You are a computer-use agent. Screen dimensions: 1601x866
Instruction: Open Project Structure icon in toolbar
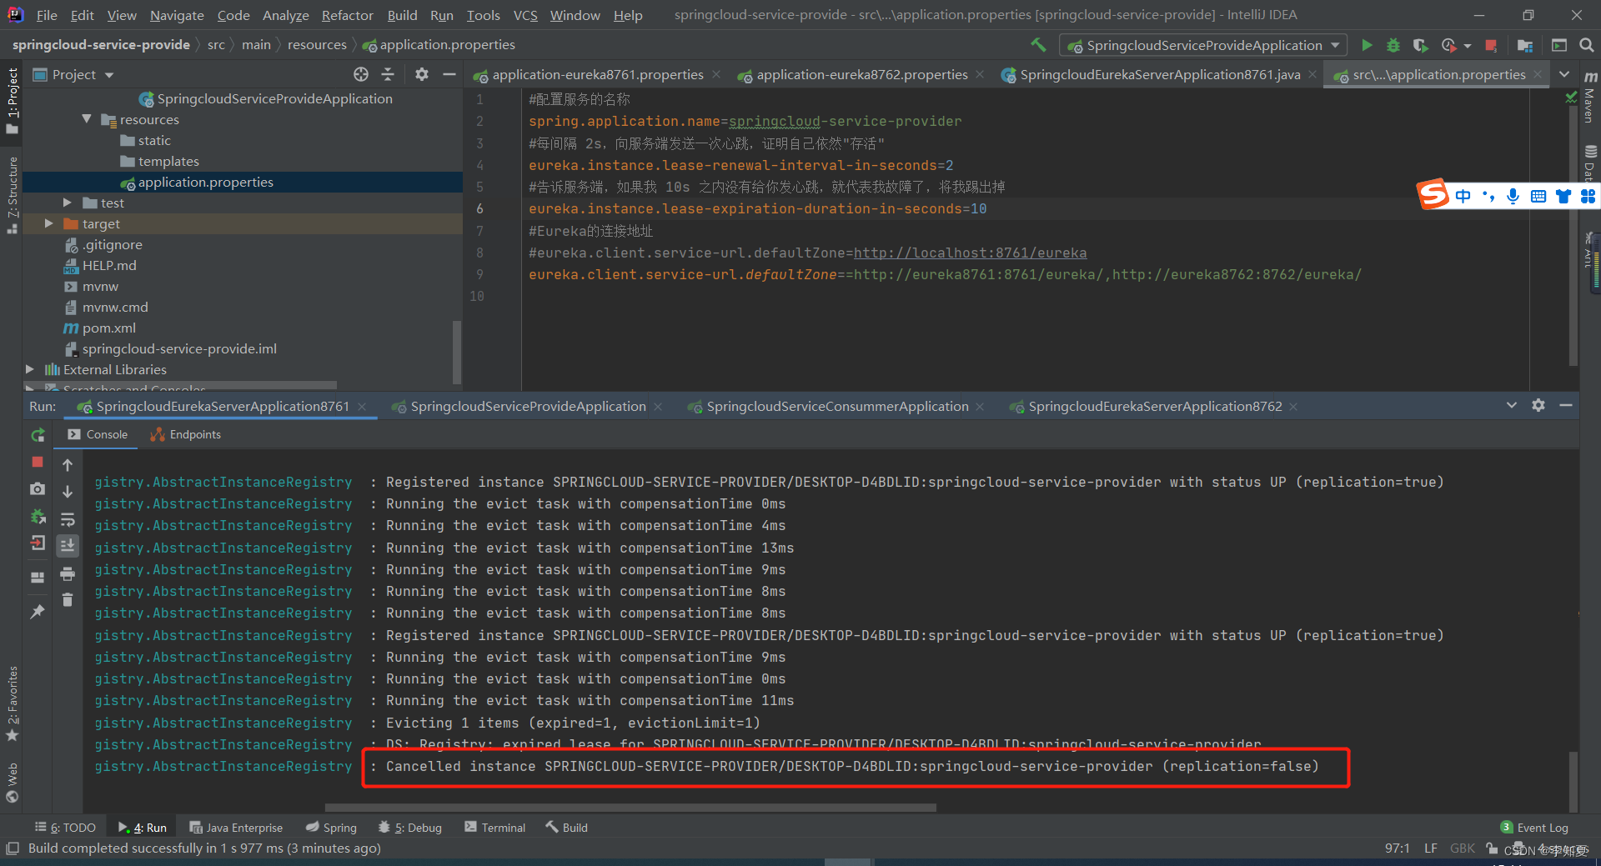(x=1525, y=45)
